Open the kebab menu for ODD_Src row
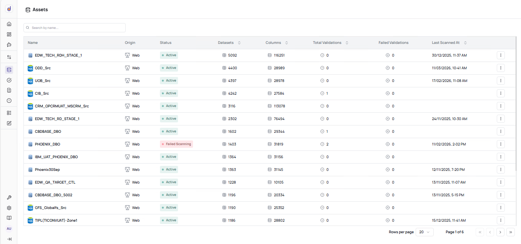Screen dimensions: 521x244 [x=501, y=68]
